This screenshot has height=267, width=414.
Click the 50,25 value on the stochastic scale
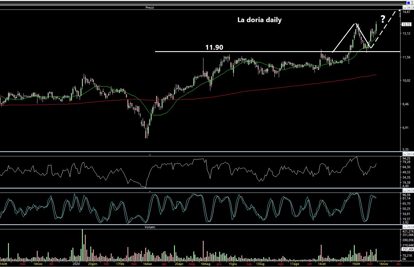click(407, 209)
